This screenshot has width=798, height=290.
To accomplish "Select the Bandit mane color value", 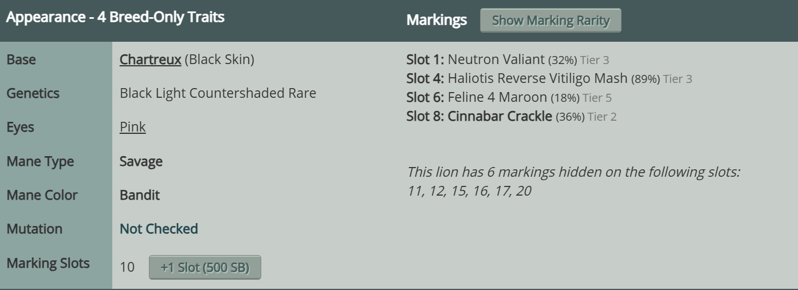I will click(x=140, y=195).
